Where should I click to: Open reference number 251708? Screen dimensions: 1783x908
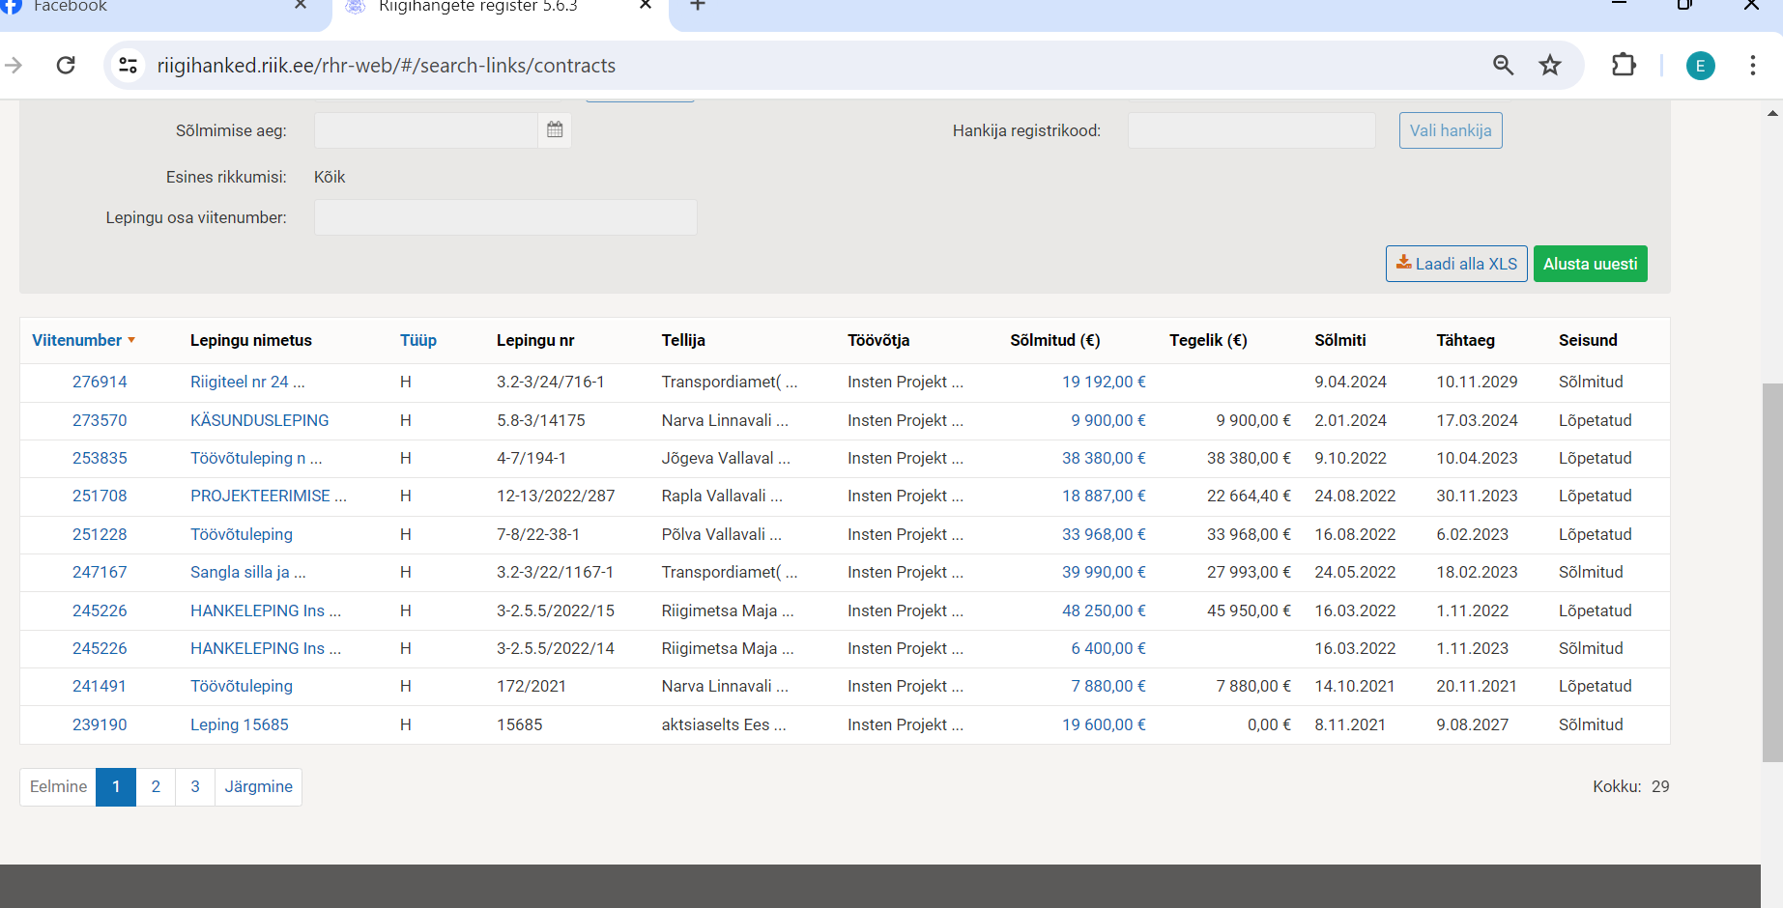(100, 496)
